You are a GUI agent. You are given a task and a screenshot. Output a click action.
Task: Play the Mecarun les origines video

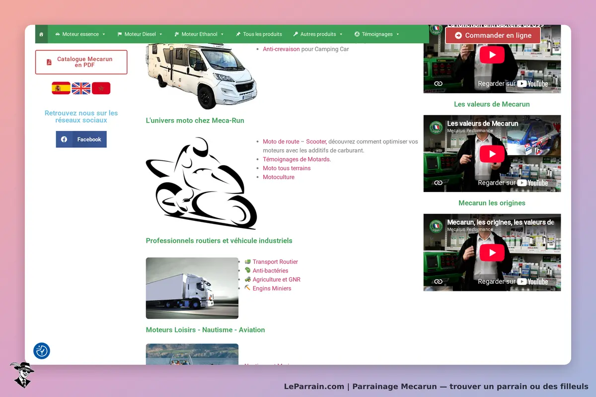coord(492,253)
